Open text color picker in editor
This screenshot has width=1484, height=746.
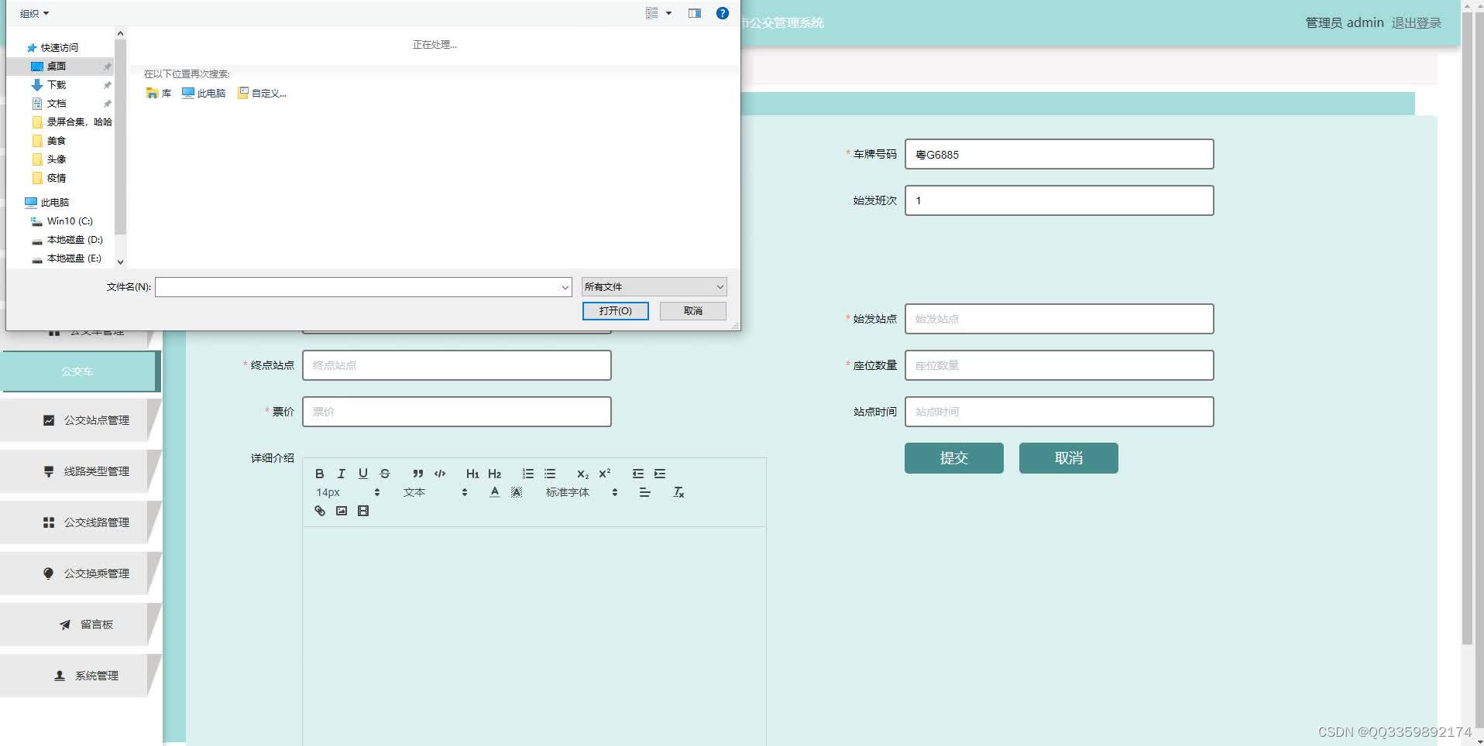coord(495,492)
